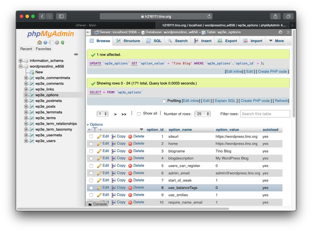Click the Copy icon for admin_email row
Screen dimensions: 312x232
tap(114, 173)
